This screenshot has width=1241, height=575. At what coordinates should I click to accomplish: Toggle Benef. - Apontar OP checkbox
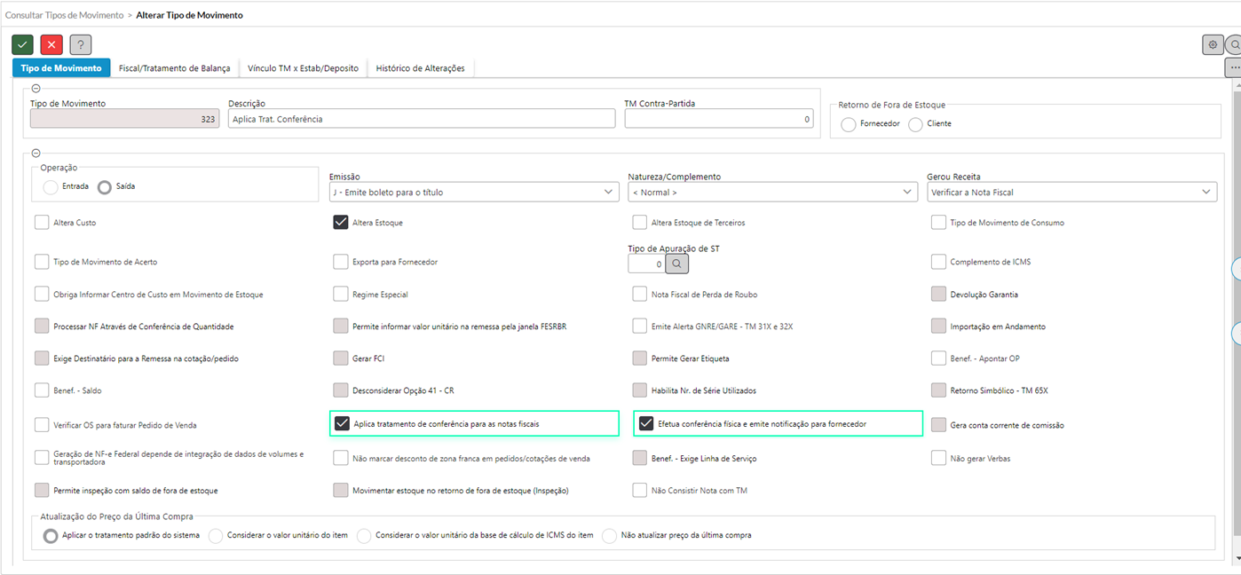(939, 358)
